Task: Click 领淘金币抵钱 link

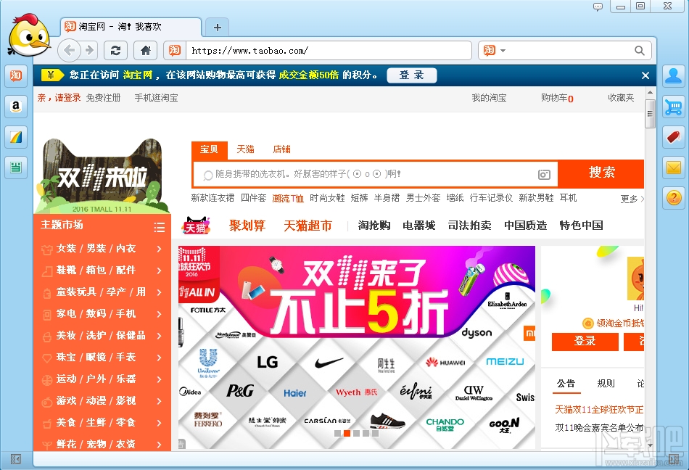Action: pyautogui.click(x=614, y=323)
